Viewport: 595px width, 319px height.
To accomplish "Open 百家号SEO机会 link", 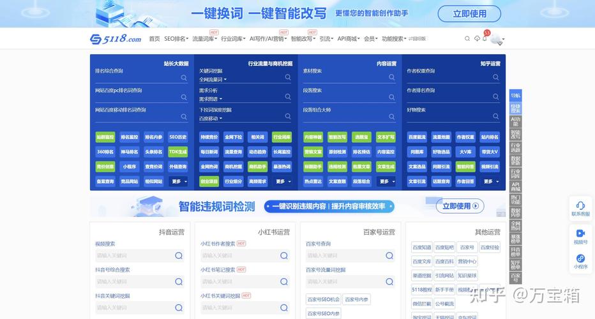I will click(323, 299).
